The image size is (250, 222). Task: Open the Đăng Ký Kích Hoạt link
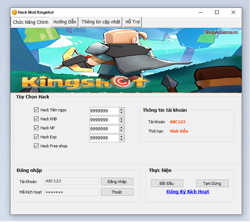pos(188,192)
